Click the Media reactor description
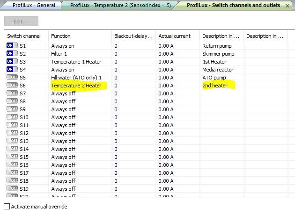295x215 pixels. pyautogui.click(x=218, y=70)
